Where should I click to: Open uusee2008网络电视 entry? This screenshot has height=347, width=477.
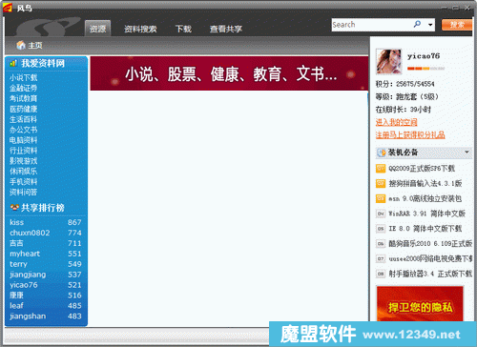point(430,258)
